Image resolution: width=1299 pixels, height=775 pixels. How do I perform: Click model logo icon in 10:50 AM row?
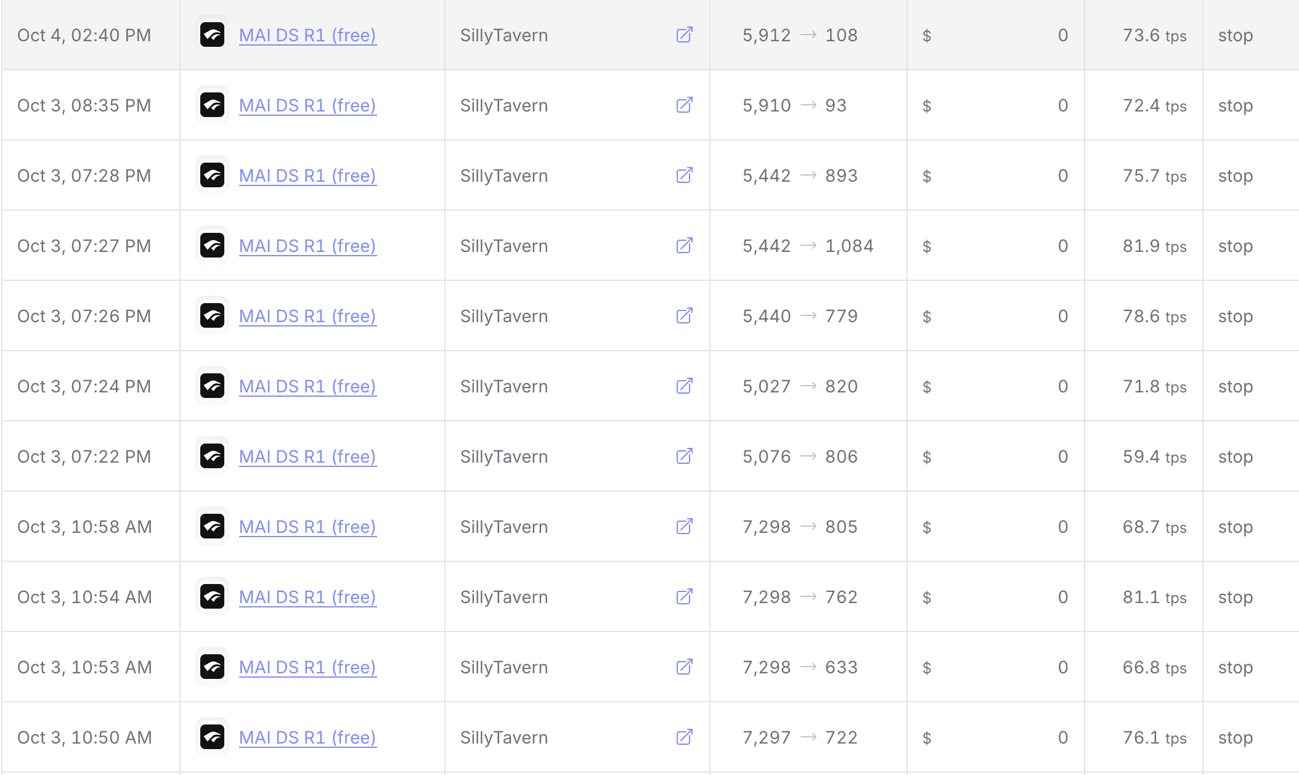tap(213, 737)
